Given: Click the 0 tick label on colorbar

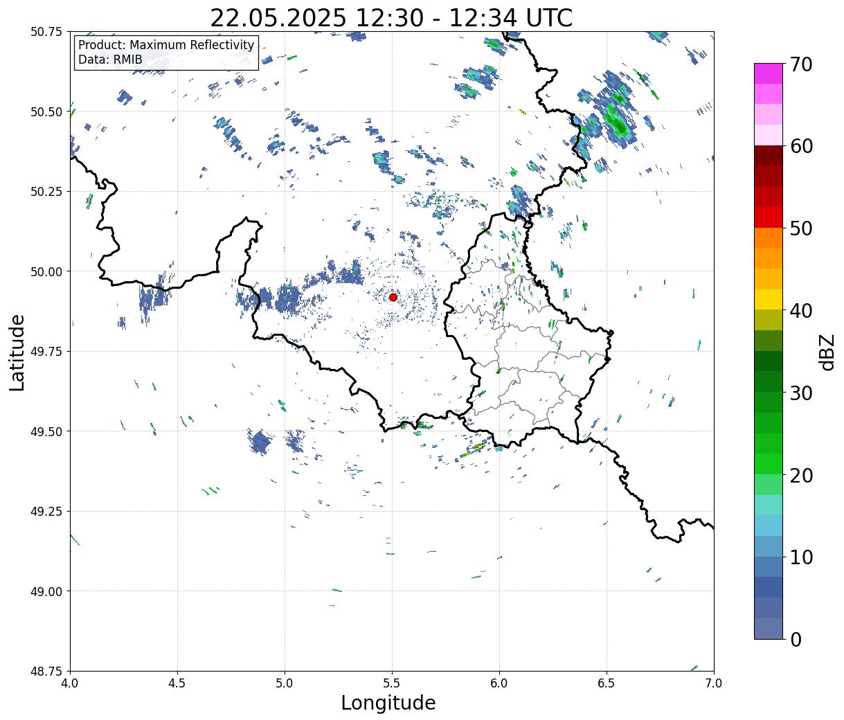Looking at the screenshot, I should pyautogui.click(x=795, y=640).
